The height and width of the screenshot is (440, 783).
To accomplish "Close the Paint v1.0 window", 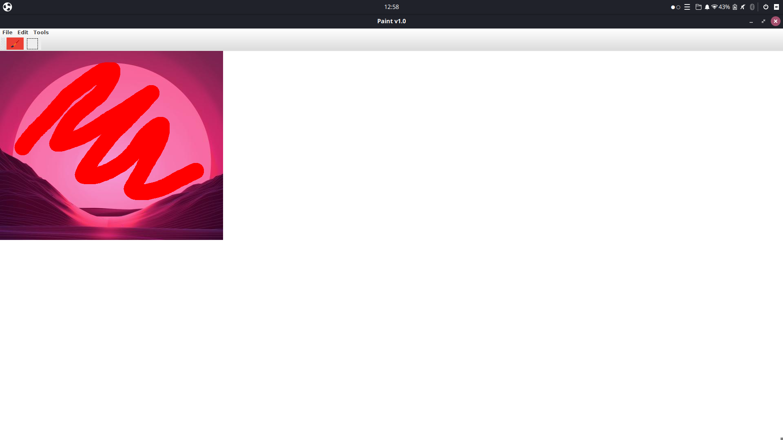I will (776, 21).
